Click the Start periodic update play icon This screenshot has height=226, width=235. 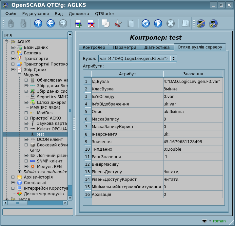[x=158, y=24]
